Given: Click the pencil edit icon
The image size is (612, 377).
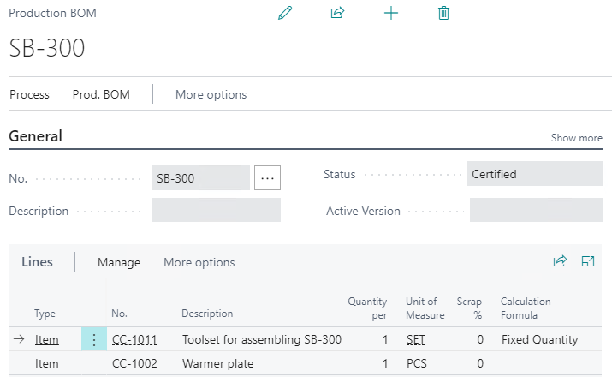Looking at the screenshot, I should click(x=285, y=13).
